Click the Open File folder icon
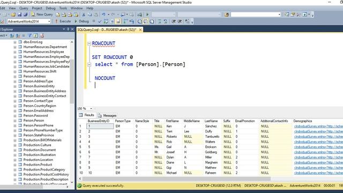 click(x=13, y=14)
